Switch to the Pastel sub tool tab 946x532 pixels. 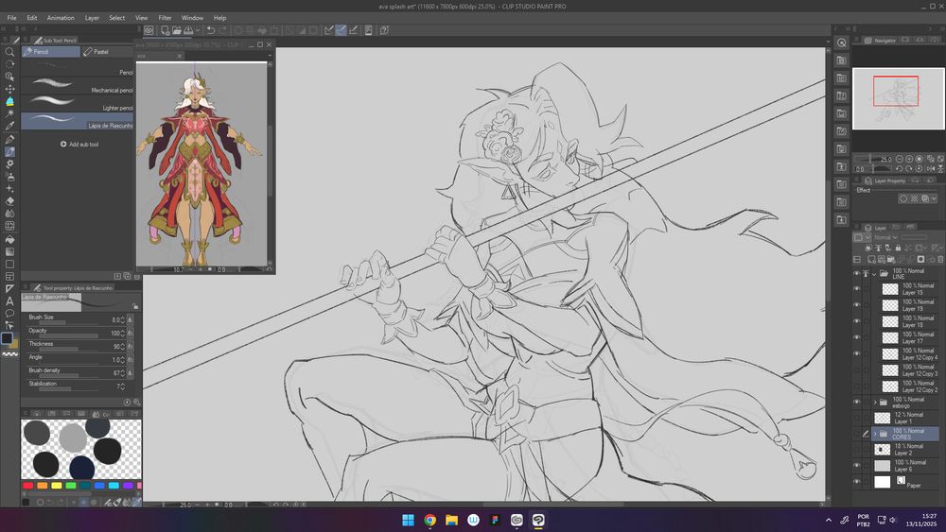(100, 52)
